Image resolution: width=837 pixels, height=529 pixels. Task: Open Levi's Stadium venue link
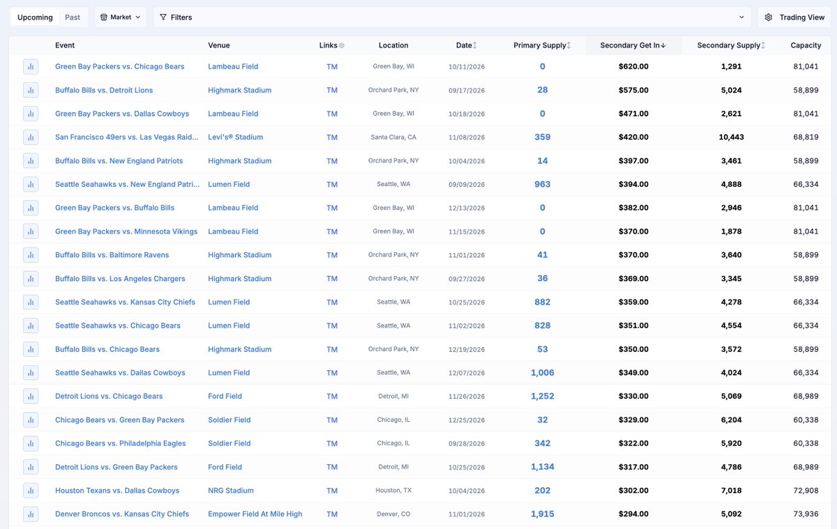[x=236, y=137]
